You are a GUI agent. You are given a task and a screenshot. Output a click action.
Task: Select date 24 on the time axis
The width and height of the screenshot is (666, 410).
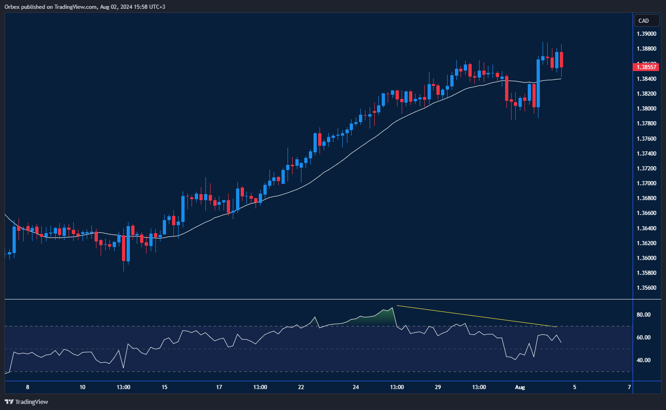point(356,387)
